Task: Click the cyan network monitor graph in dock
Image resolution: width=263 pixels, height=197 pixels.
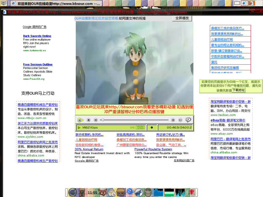Action: click(180, 192)
